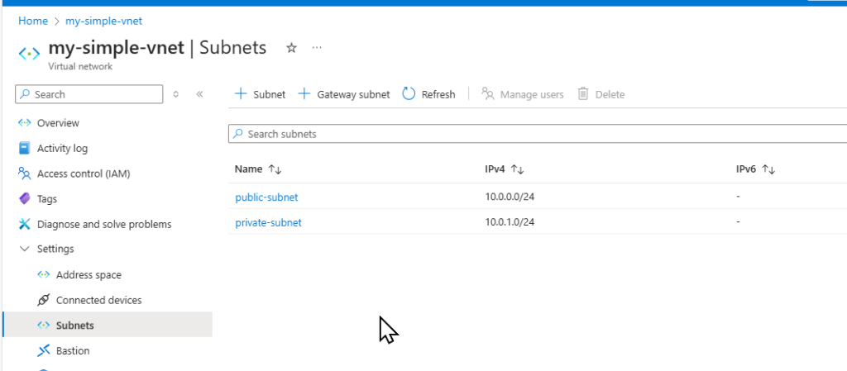Click the magnifier icon in sidebar Search box

pyautogui.click(x=25, y=94)
